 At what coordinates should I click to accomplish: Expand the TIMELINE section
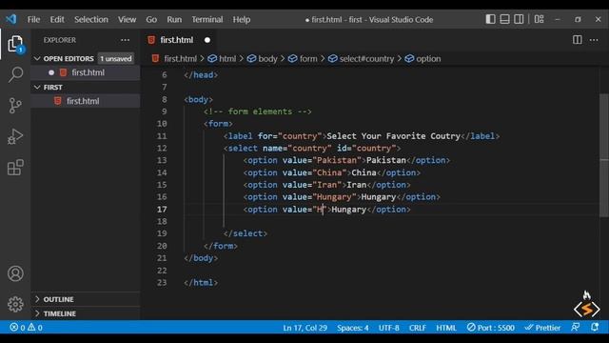[x=86, y=313]
